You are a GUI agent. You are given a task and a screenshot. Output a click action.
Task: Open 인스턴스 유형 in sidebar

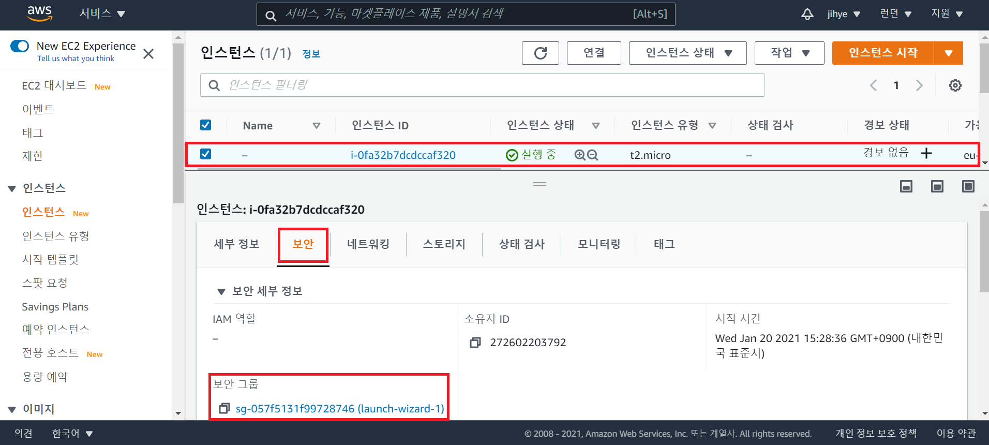(55, 236)
